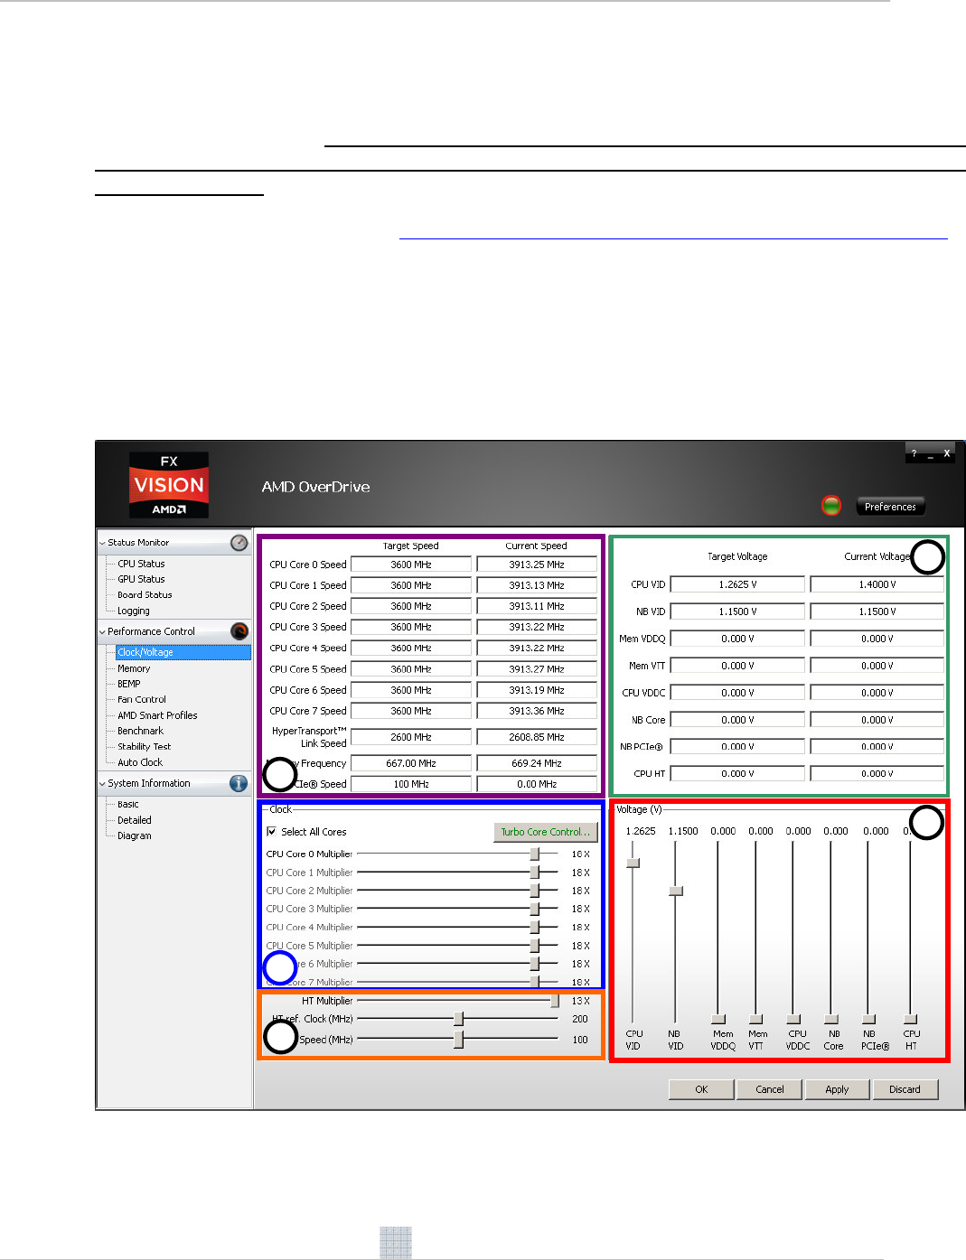This screenshot has width=966, height=1260.
Task: Open Turbo Core Control dialog
Action: (545, 832)
